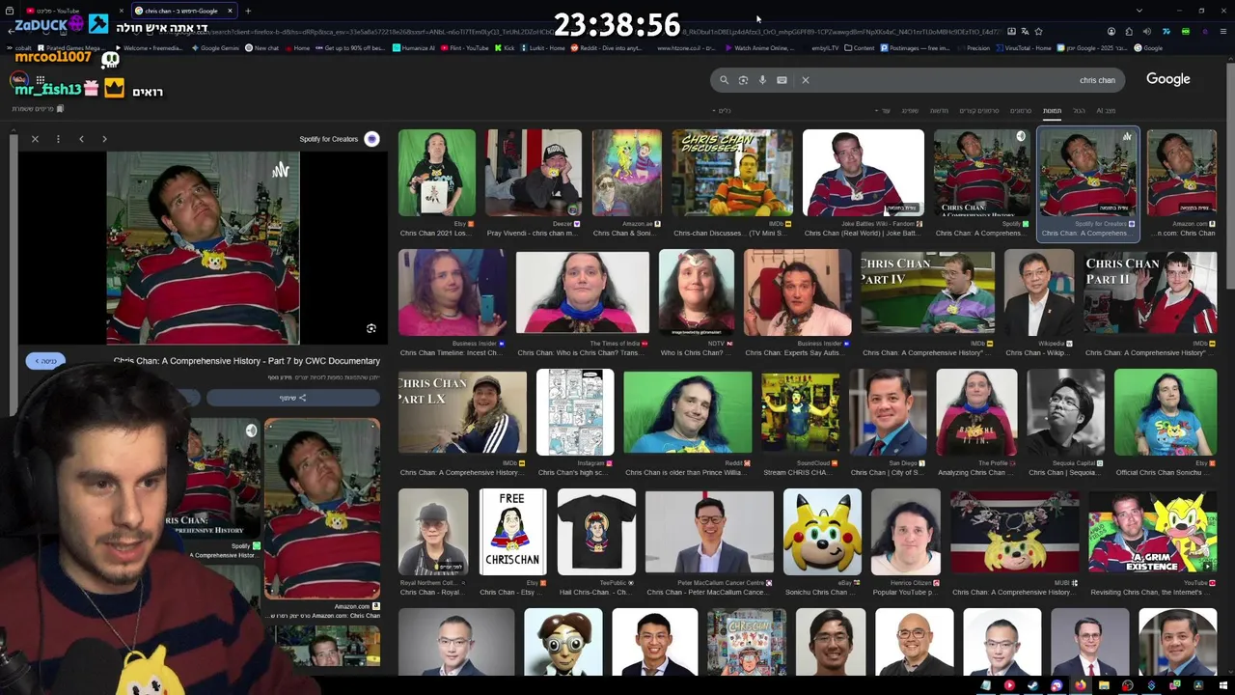
Task: Open the 'A GRIM EXISTENCE' YouTube thumbnail
Action: [x=1152, y=532]
